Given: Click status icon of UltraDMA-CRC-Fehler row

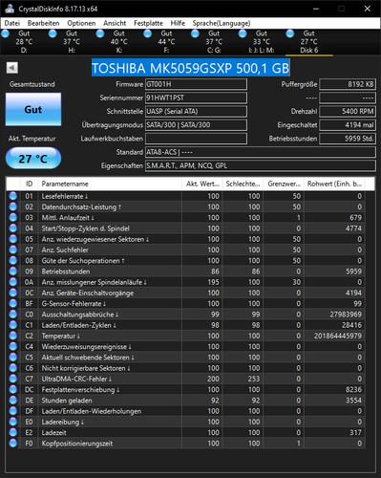Looking at the screenshot, I should click(x=13, y=379).
